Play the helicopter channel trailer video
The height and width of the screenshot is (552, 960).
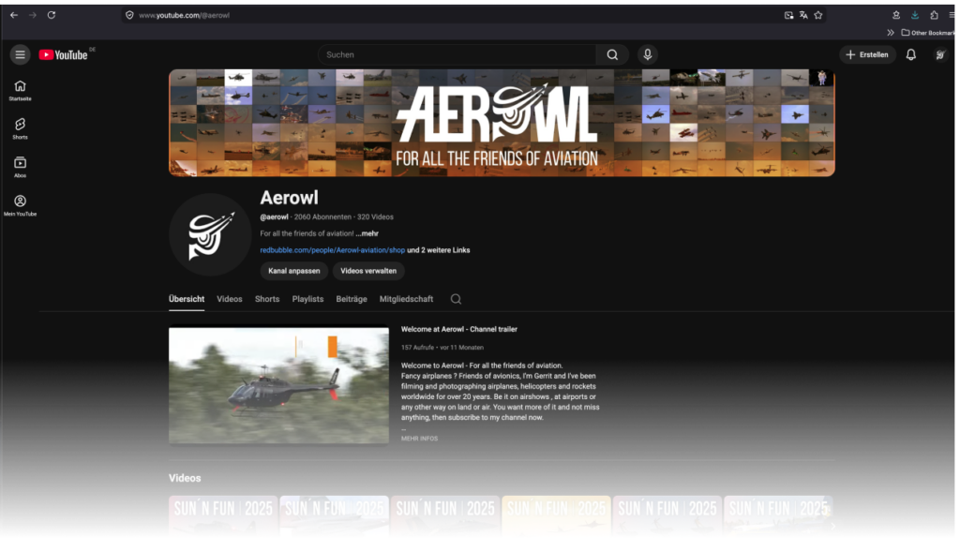pos(278,385)
